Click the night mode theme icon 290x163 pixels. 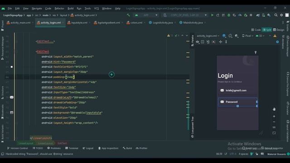pyautogui.click(x=237, y=36)
